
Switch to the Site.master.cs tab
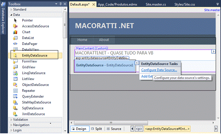pos(156,5)
